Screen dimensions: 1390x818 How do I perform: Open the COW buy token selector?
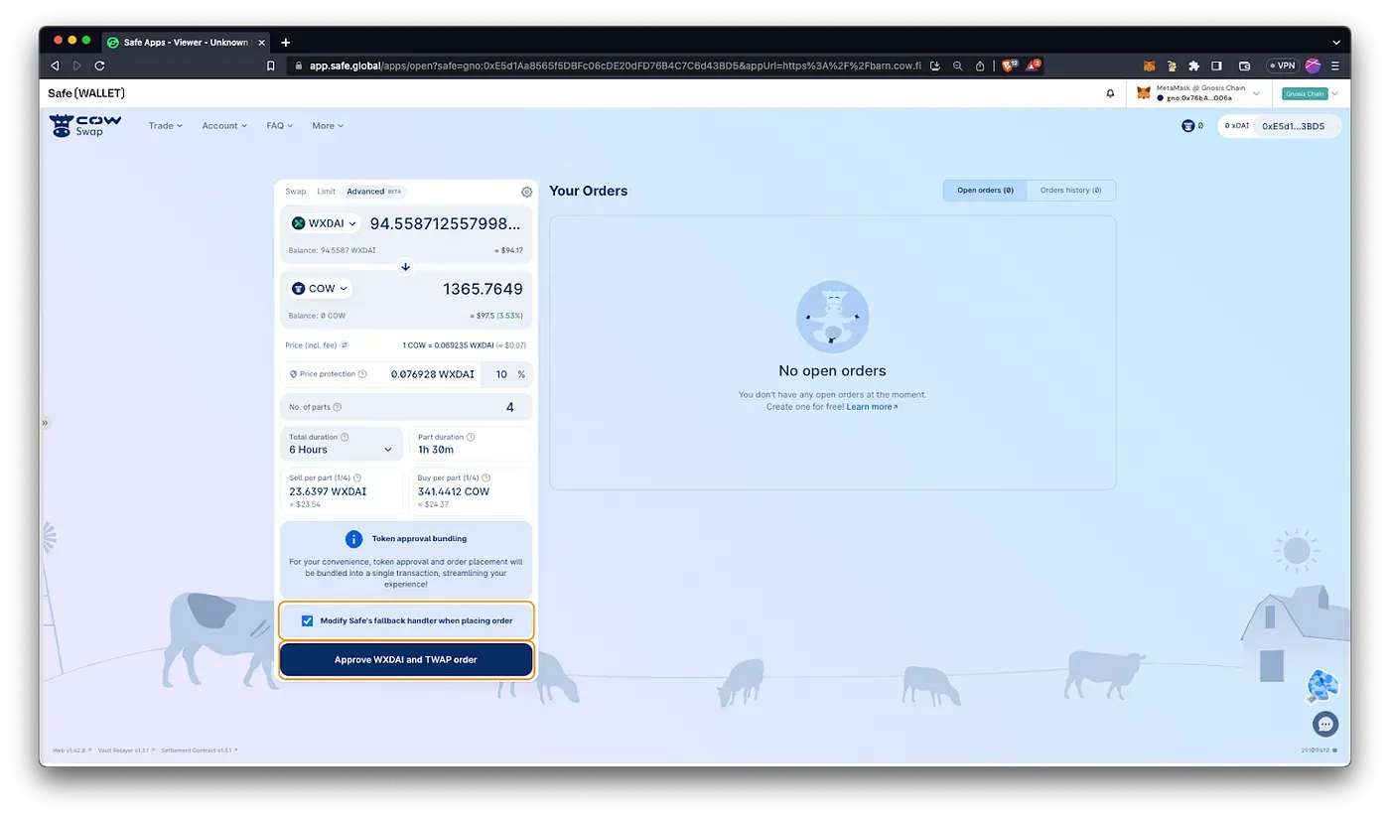coord(320,289)
